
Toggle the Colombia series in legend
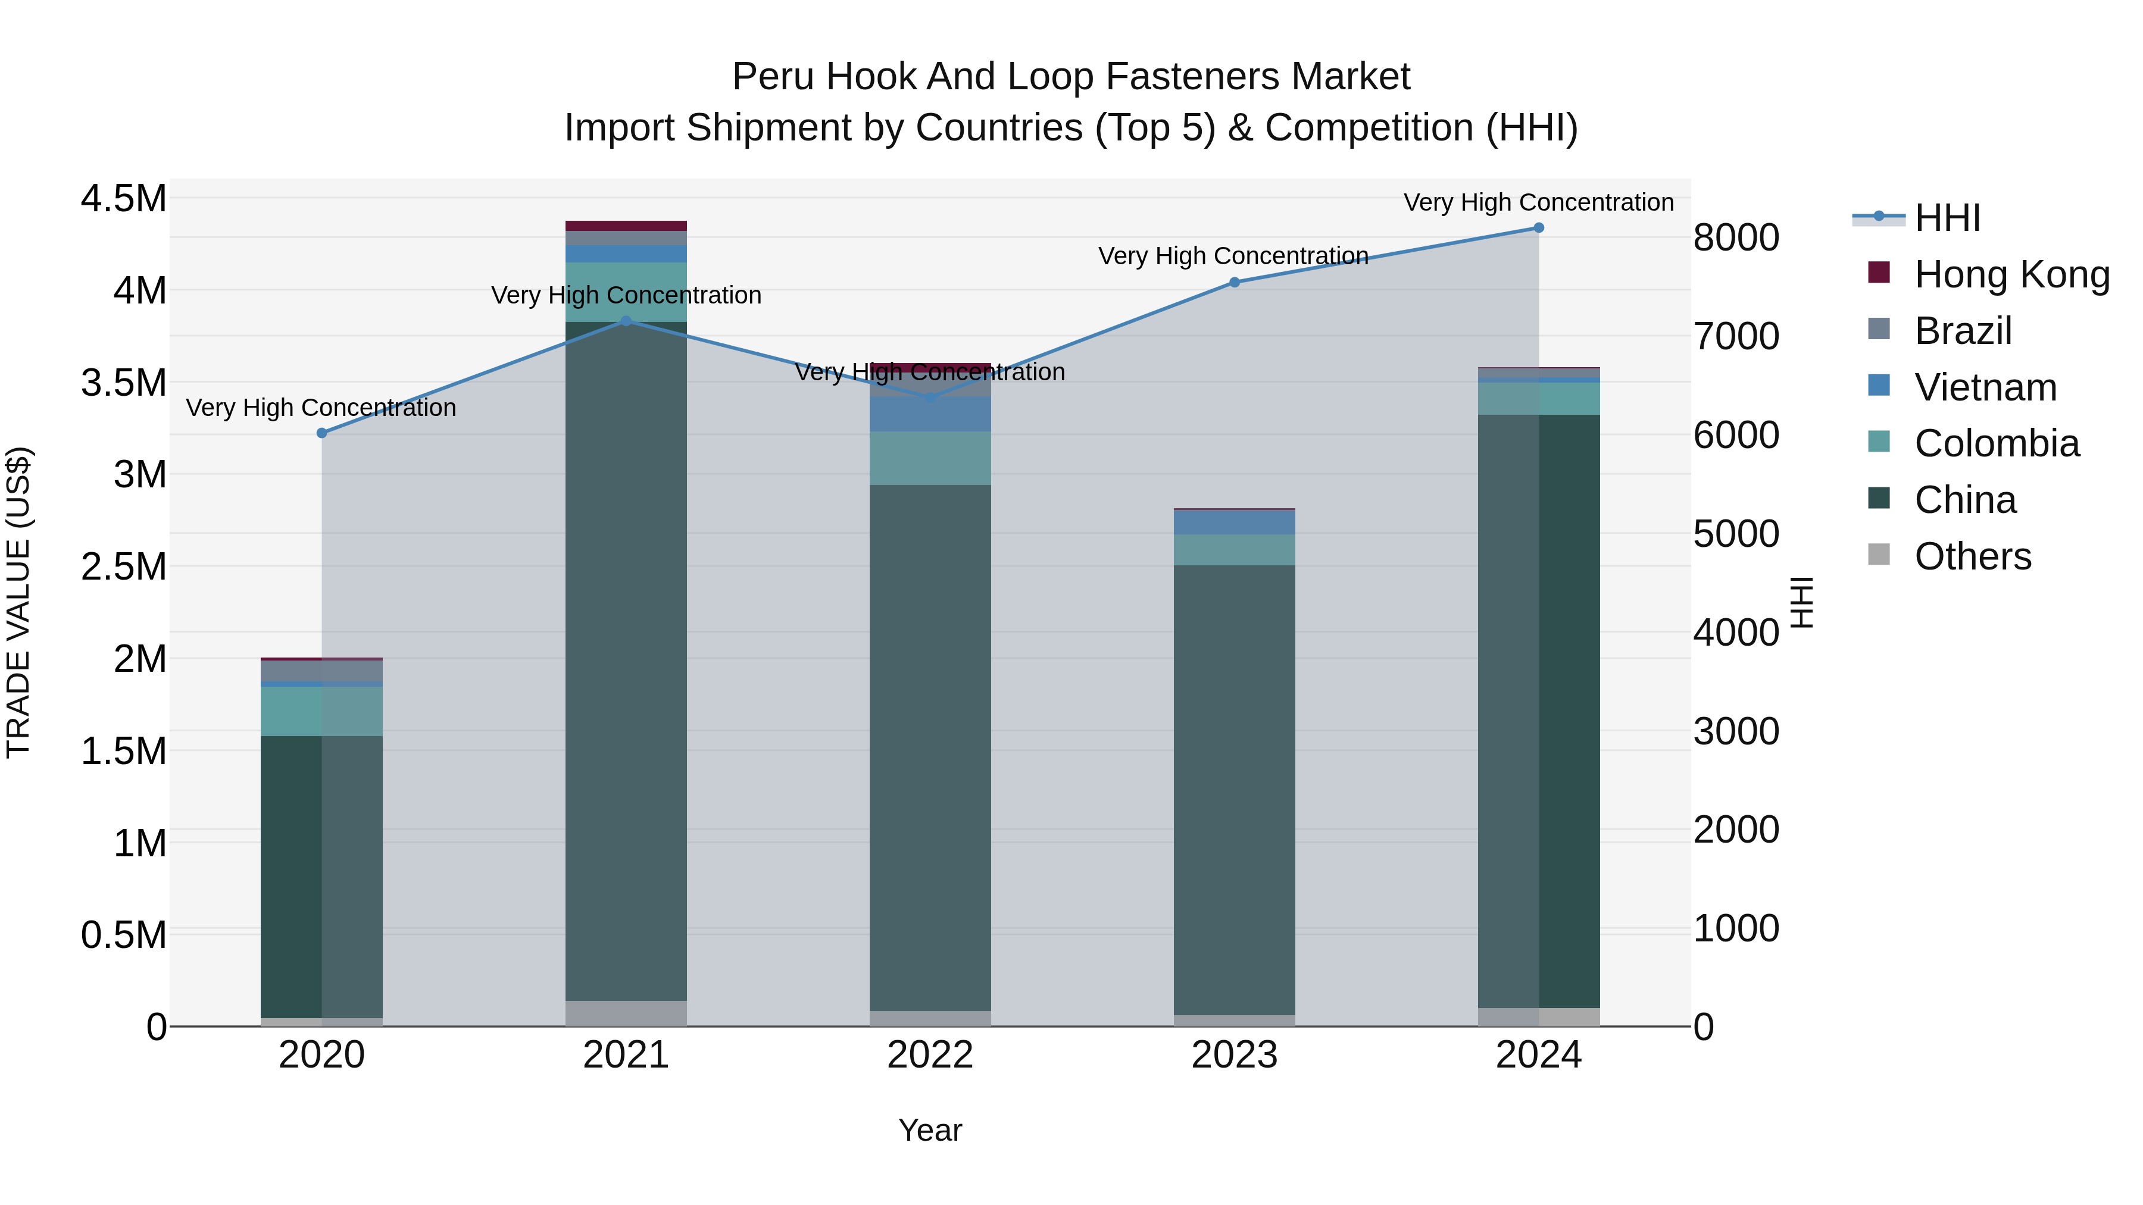1973,442
